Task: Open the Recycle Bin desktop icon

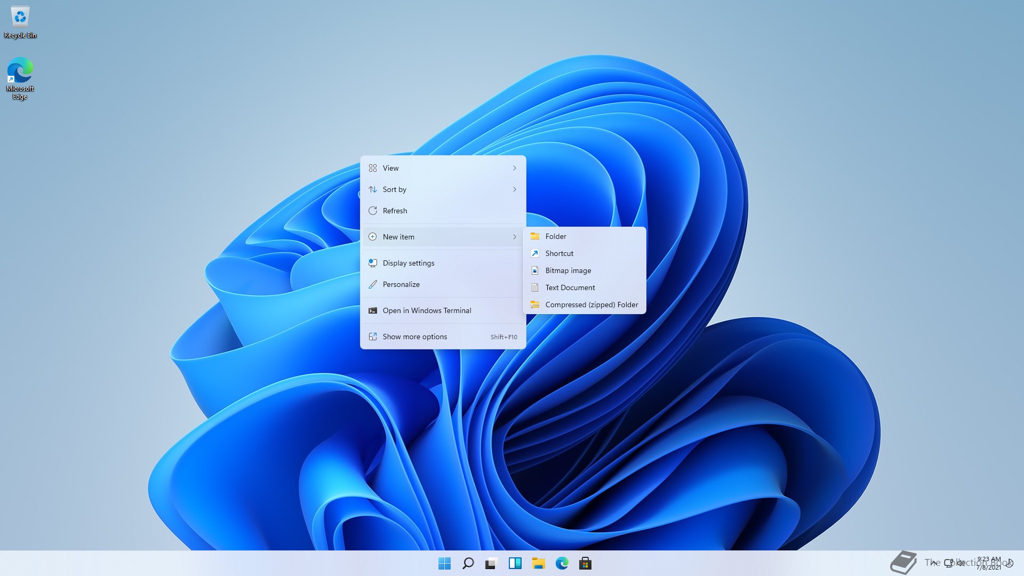Action: (x=20, y=23)
